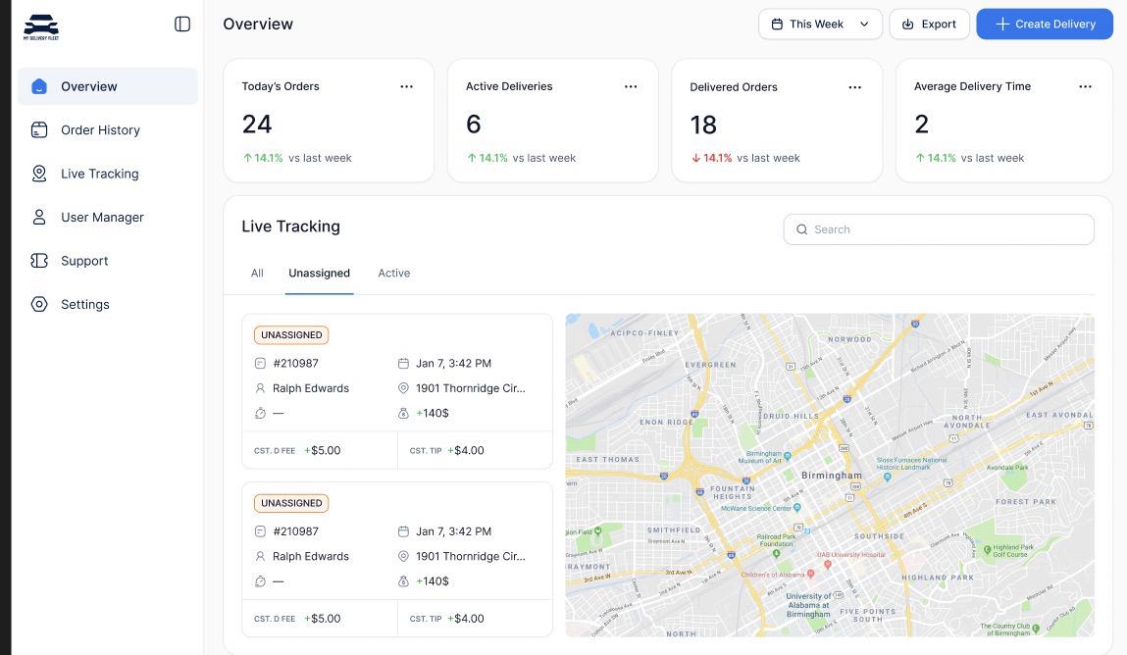The height and width of the screenshot is (655, 1127).
Task: Select Overview in the sidebar
Action: click(88, 86)
